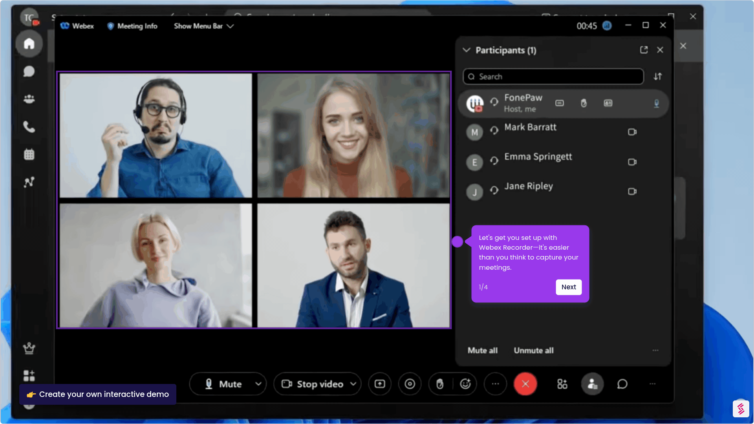Open the add apps icon in sidebar
754x424 pixels.
(x=29, y=376)
